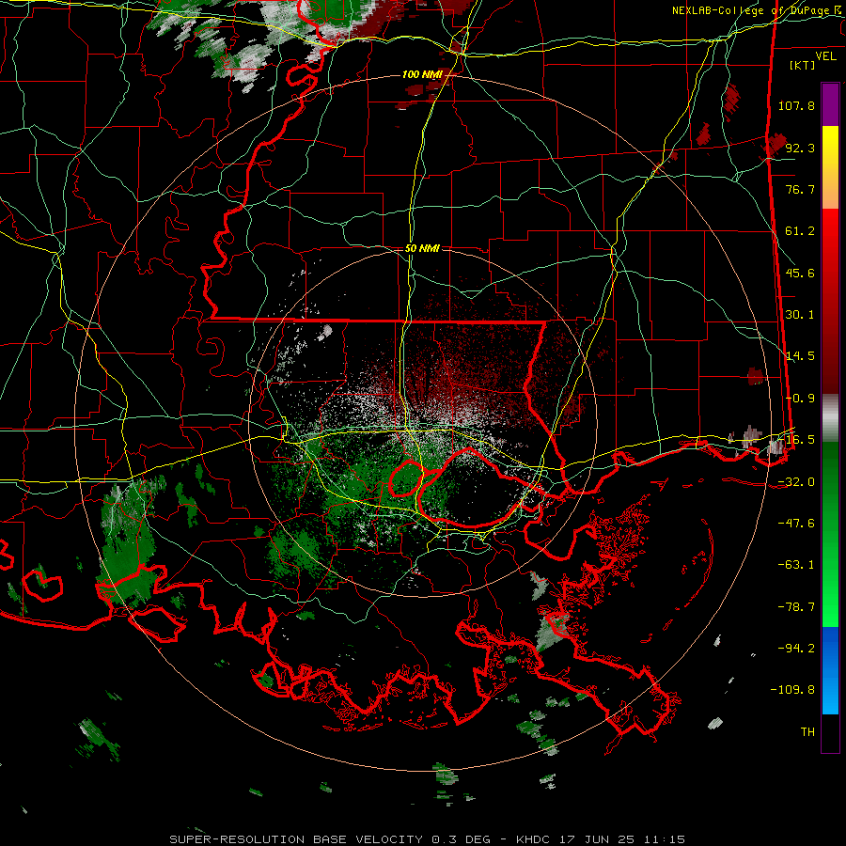Click the -47.6 velocity legend value
This screenshot has width=846, height=846.
796,524
